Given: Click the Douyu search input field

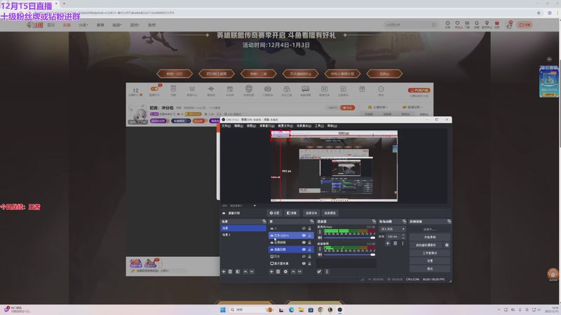Looking at the screenshot, I should coord(411,25).
